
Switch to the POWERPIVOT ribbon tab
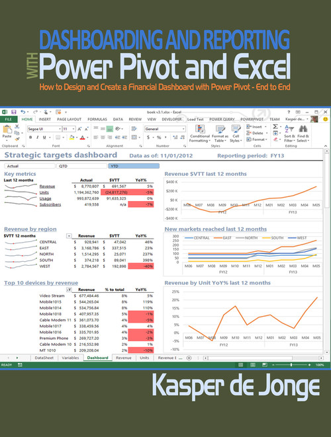pyautogui.click(x=252, y=119)
